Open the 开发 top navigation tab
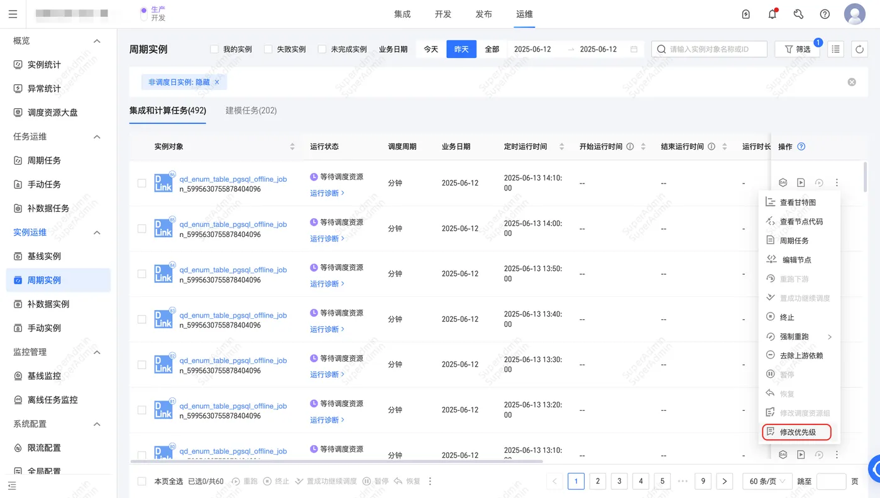Screen dimensions: 880x498 pos(443,14)
